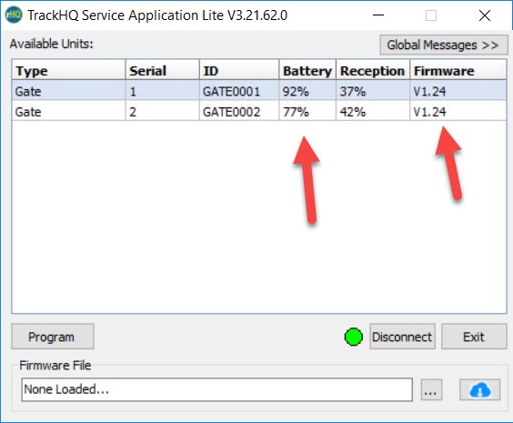Click the Firmware column header

(x=458, y=70)
